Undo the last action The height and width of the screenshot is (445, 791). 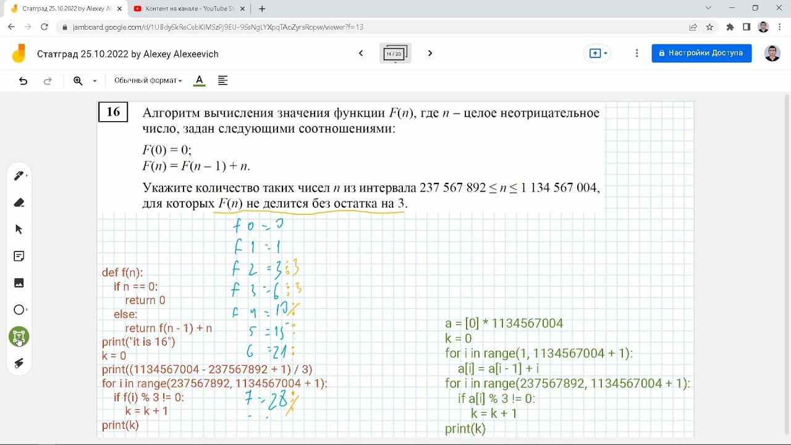click(x=23, y=81)
